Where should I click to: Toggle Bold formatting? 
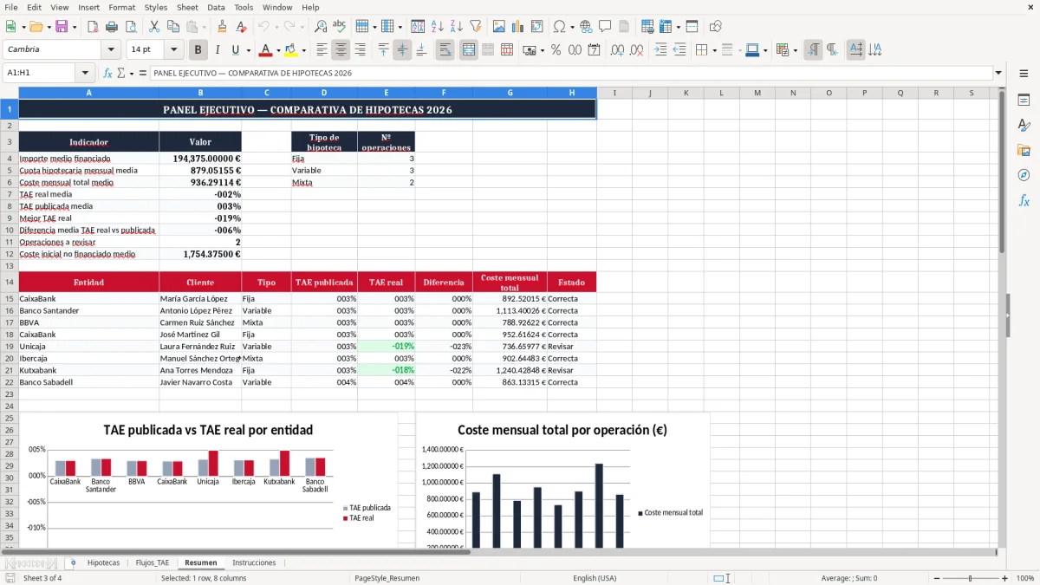click(198, 50)
